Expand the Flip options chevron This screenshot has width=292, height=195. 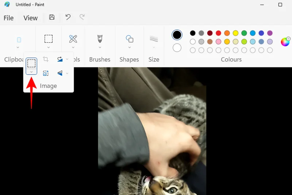(67, 73)
